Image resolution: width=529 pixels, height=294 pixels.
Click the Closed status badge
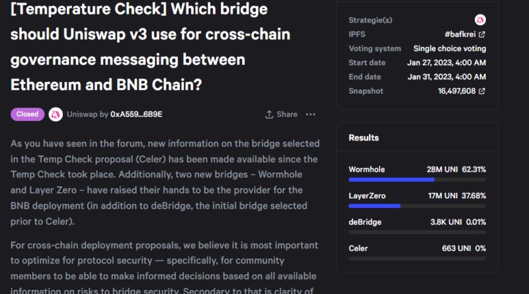(x=28, y=114)
